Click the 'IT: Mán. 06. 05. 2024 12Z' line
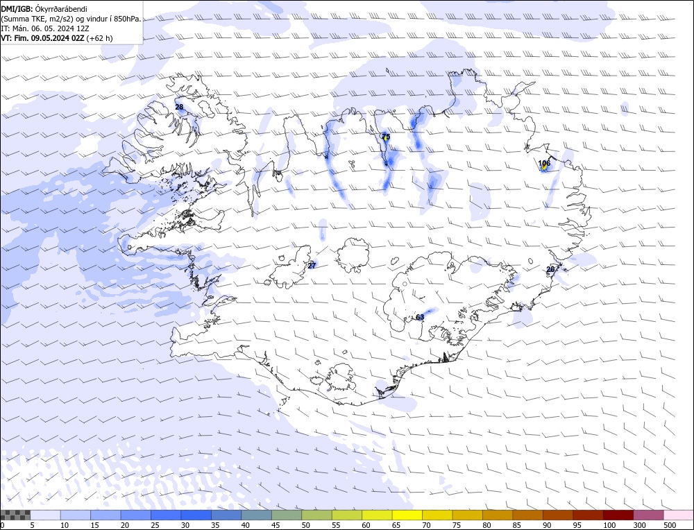 pyautogui.click(x=44, y=28)
